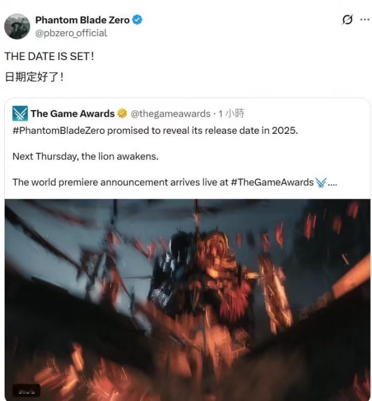Click the video duration badge on the thumbnail
372x401 pixels.
[26, 391]
